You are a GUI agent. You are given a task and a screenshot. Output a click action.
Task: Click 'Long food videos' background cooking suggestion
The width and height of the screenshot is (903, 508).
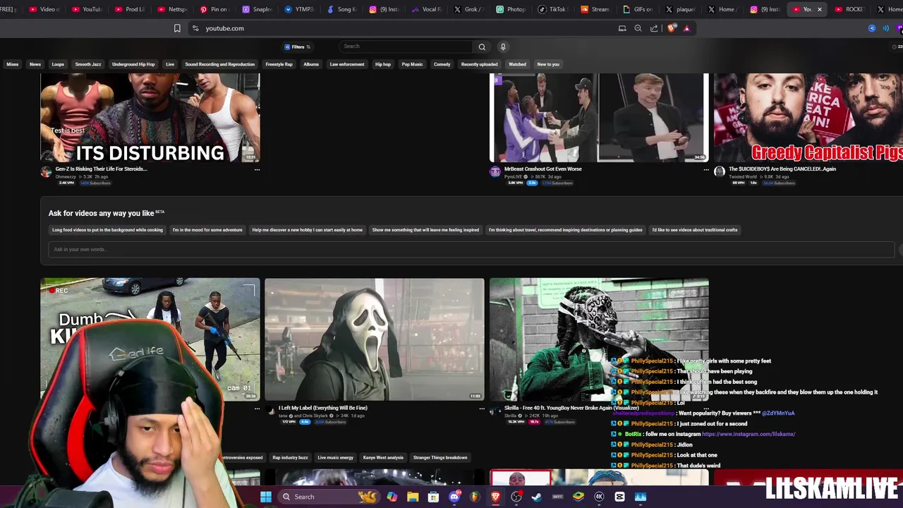click(x=107, y=230)
